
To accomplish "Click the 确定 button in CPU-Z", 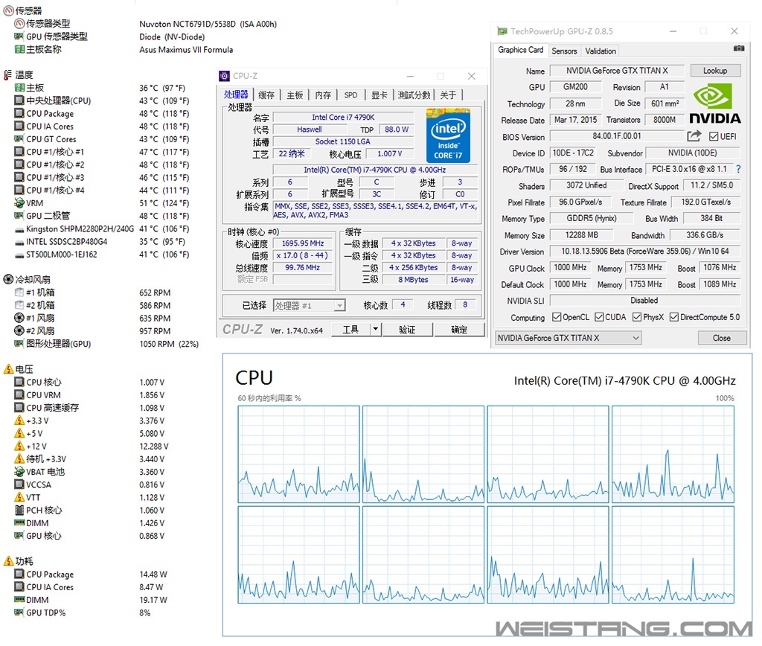I will [x=459, y=330].
